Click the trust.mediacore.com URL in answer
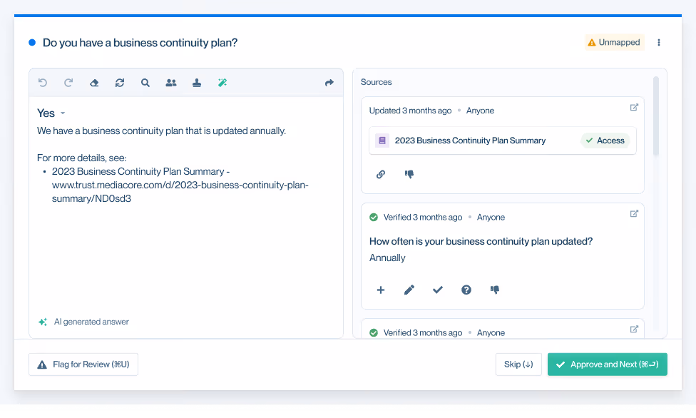 click(180, 191)
